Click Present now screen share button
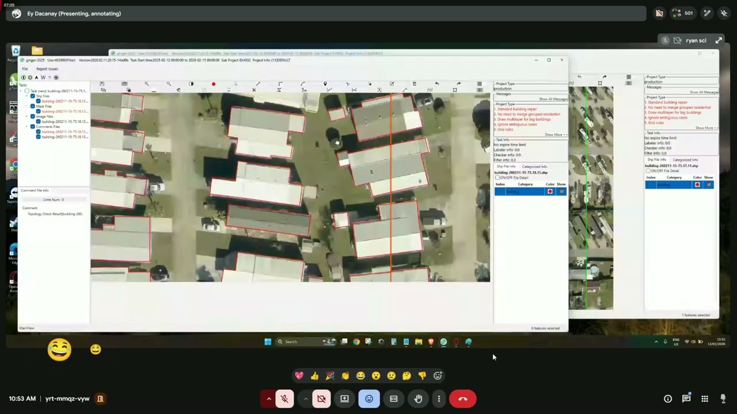Image resolution: width=737 pixels, height=414 pixels. pos(344,398)
